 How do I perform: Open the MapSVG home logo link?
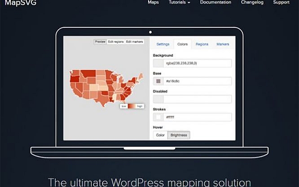click(x=21, y=3)
